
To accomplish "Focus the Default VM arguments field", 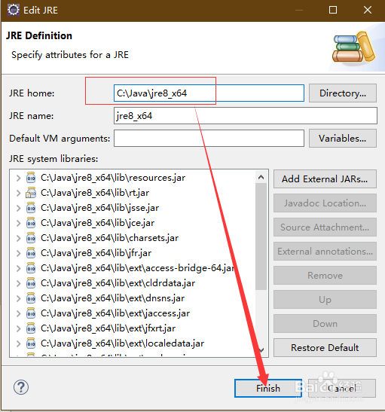I will coord(209,138).
